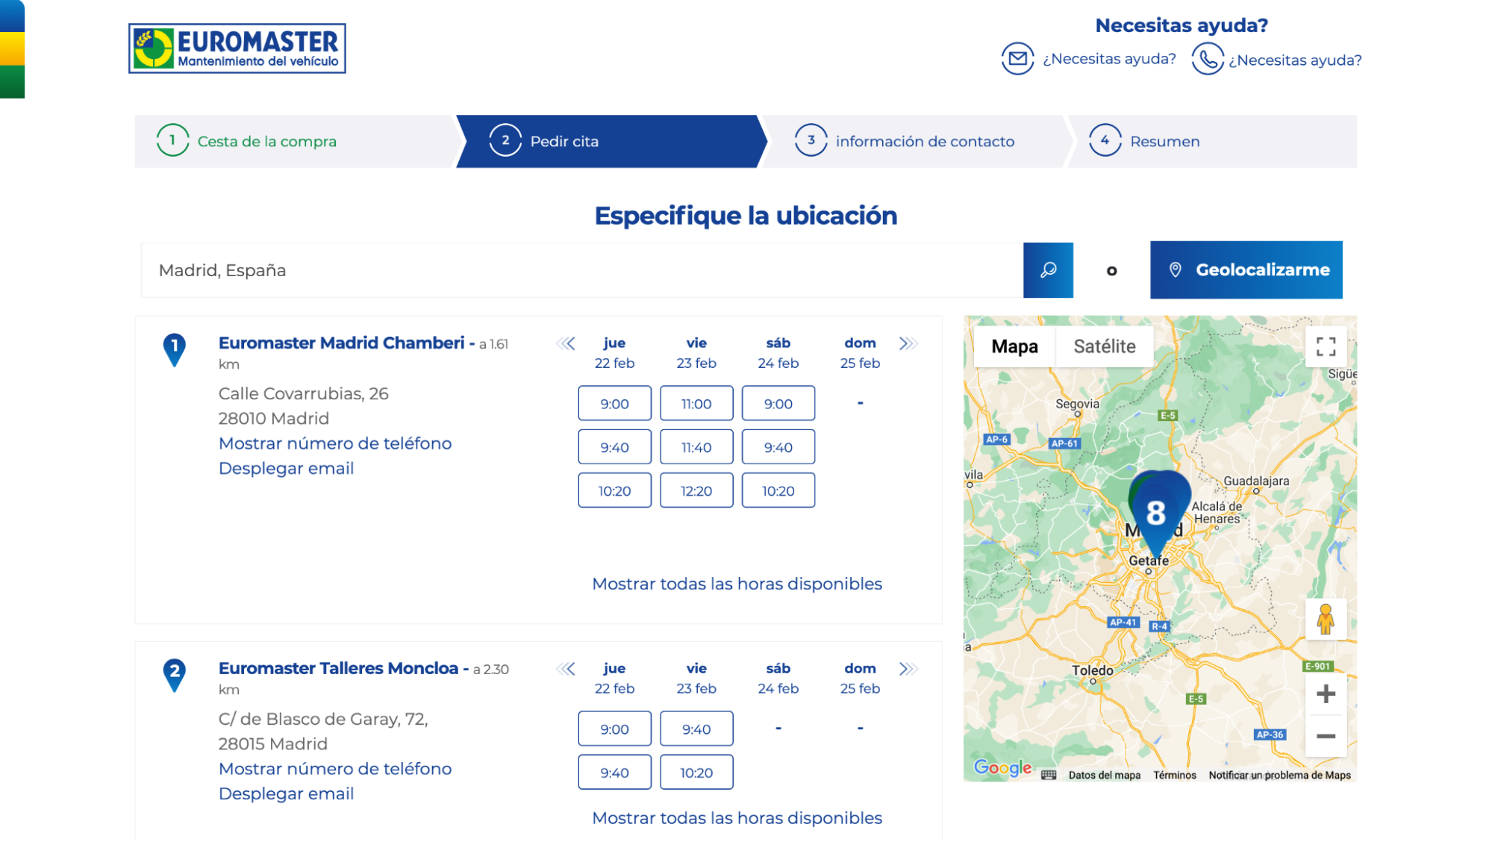Show phone number for Talleres Moncloa

click(x=335, y=769)
